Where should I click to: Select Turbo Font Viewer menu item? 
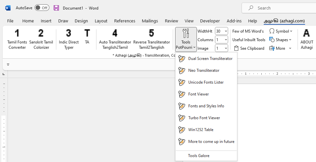click(206, 118)
